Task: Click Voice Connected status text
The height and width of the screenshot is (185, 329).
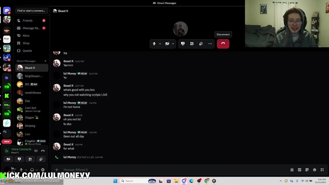Action: [x=21, y=149]
